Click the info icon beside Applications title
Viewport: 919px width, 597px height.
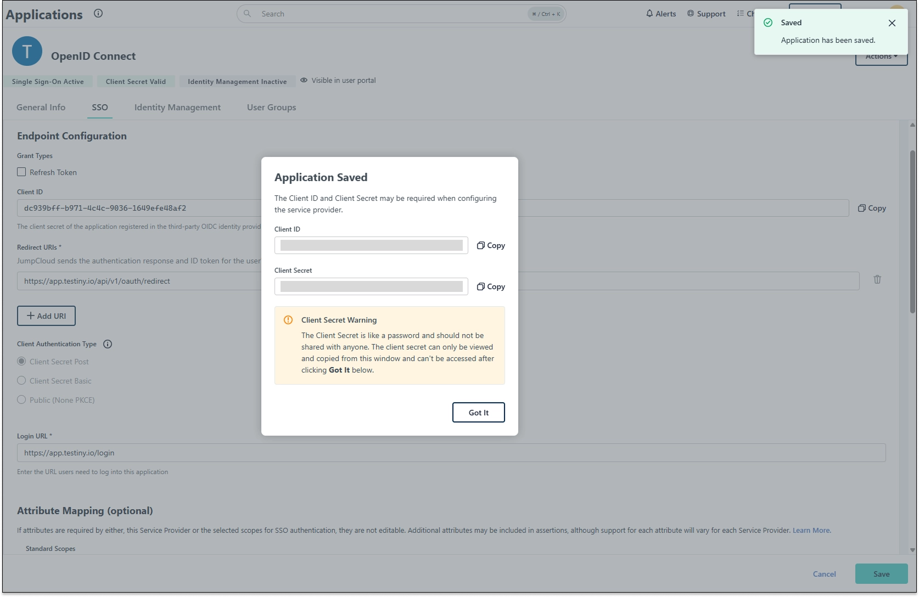coord(98,14)
